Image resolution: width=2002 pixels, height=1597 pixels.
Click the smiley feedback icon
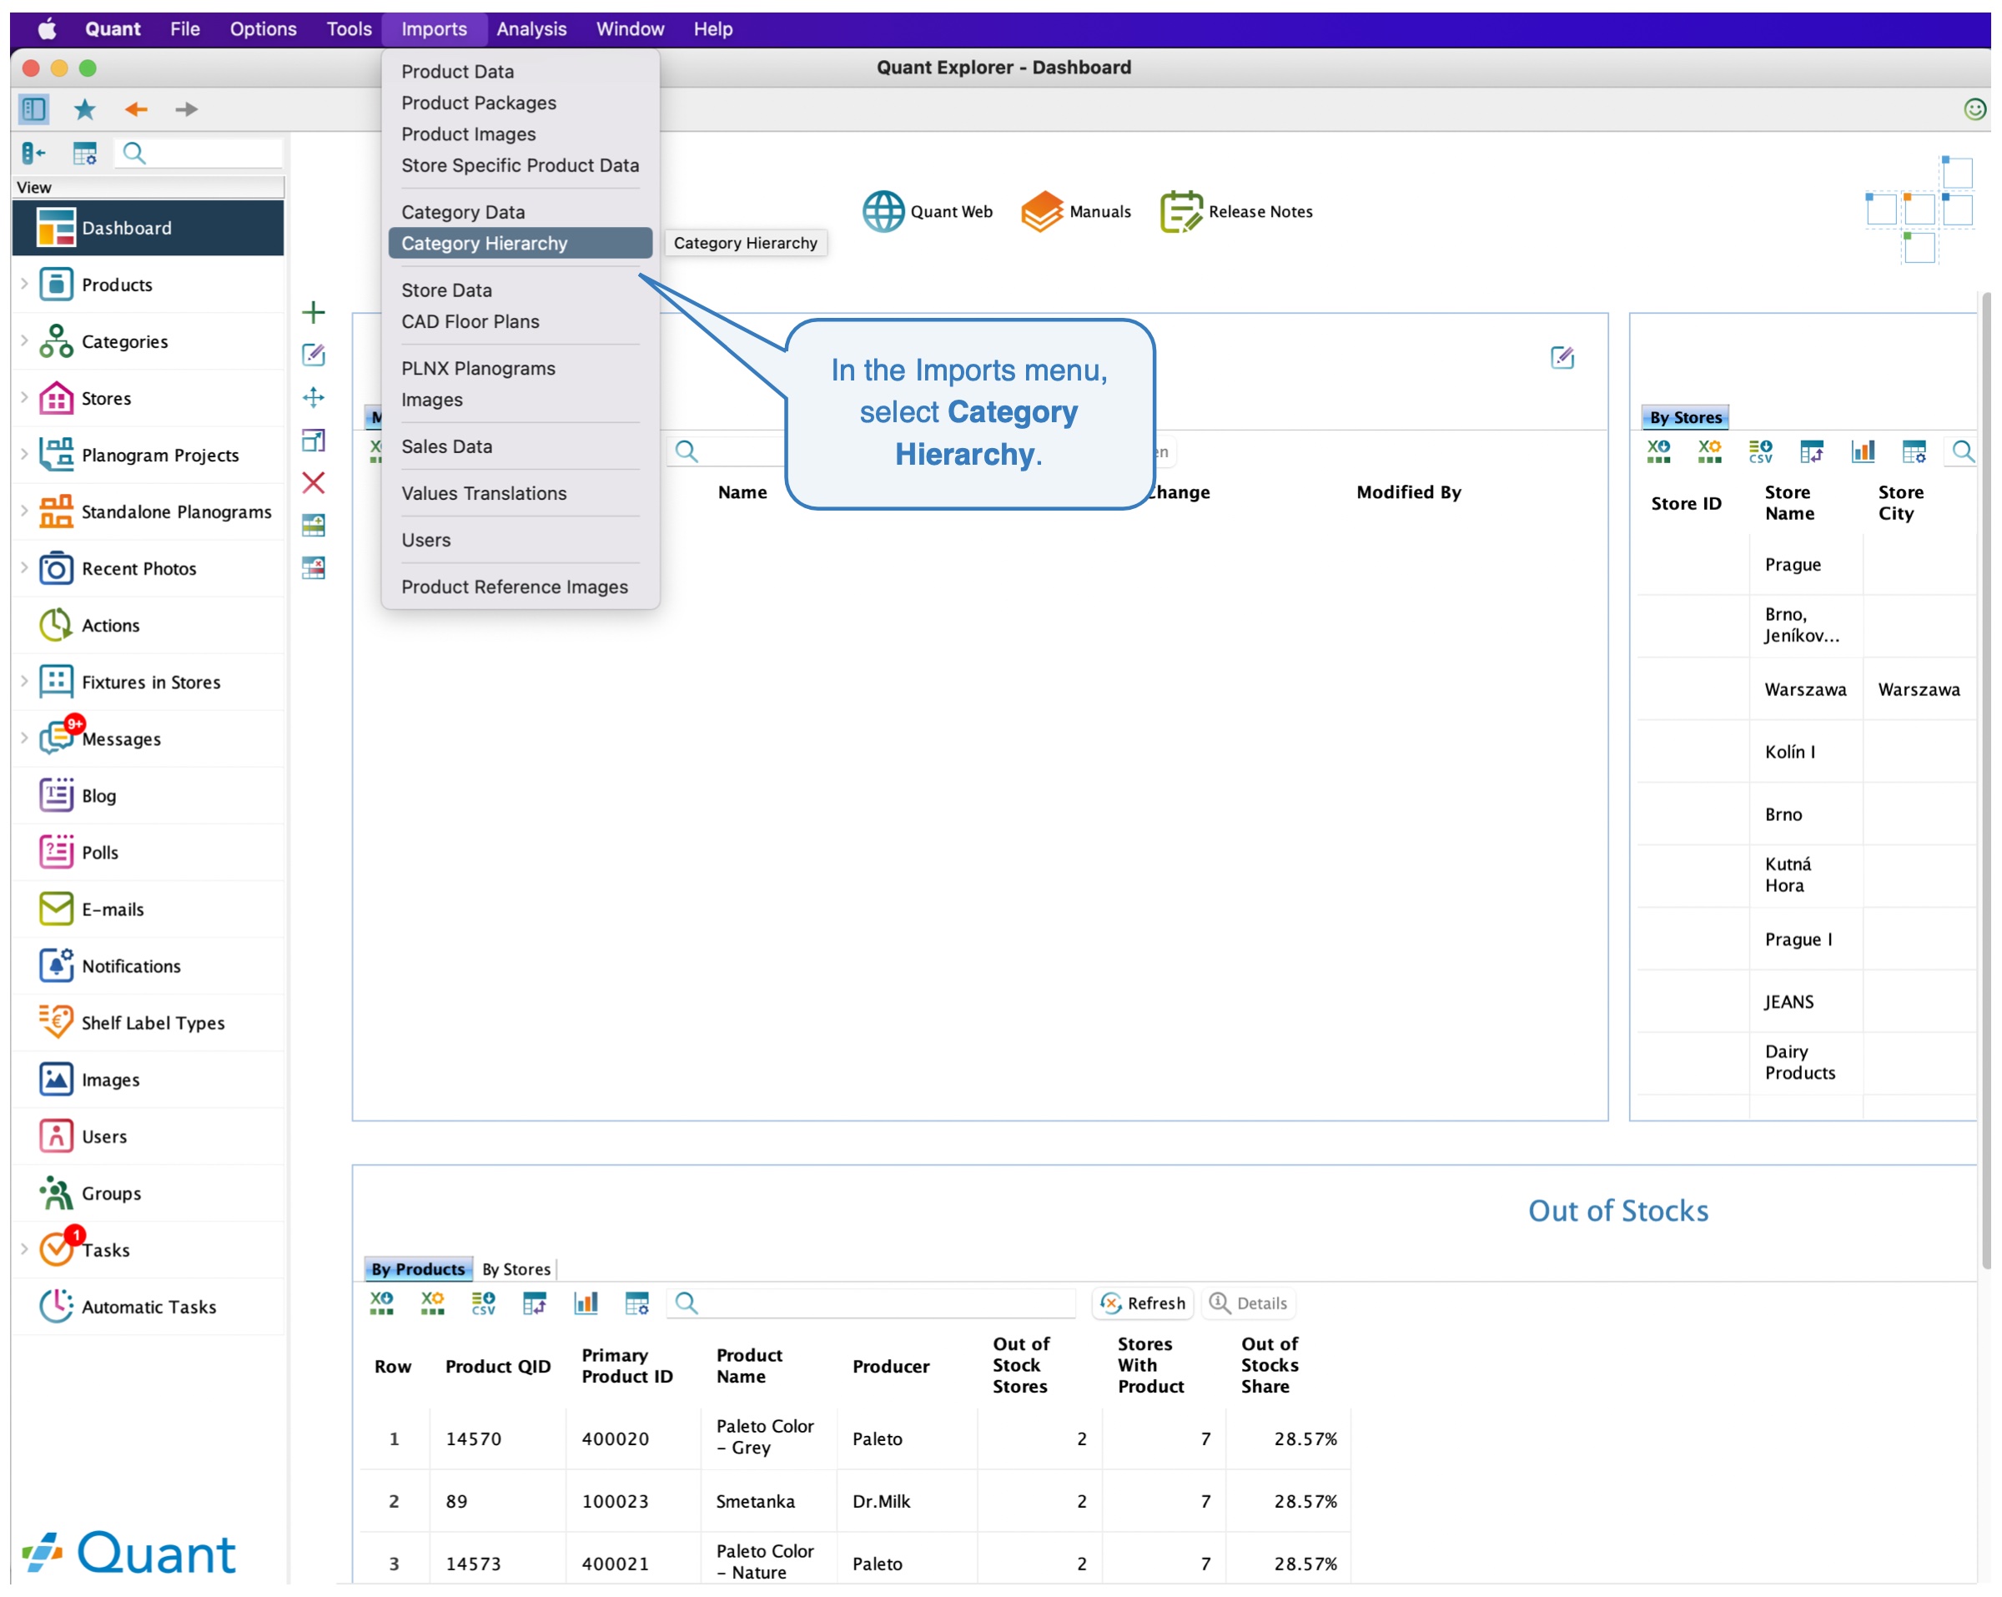click(x=1974, y=109)
